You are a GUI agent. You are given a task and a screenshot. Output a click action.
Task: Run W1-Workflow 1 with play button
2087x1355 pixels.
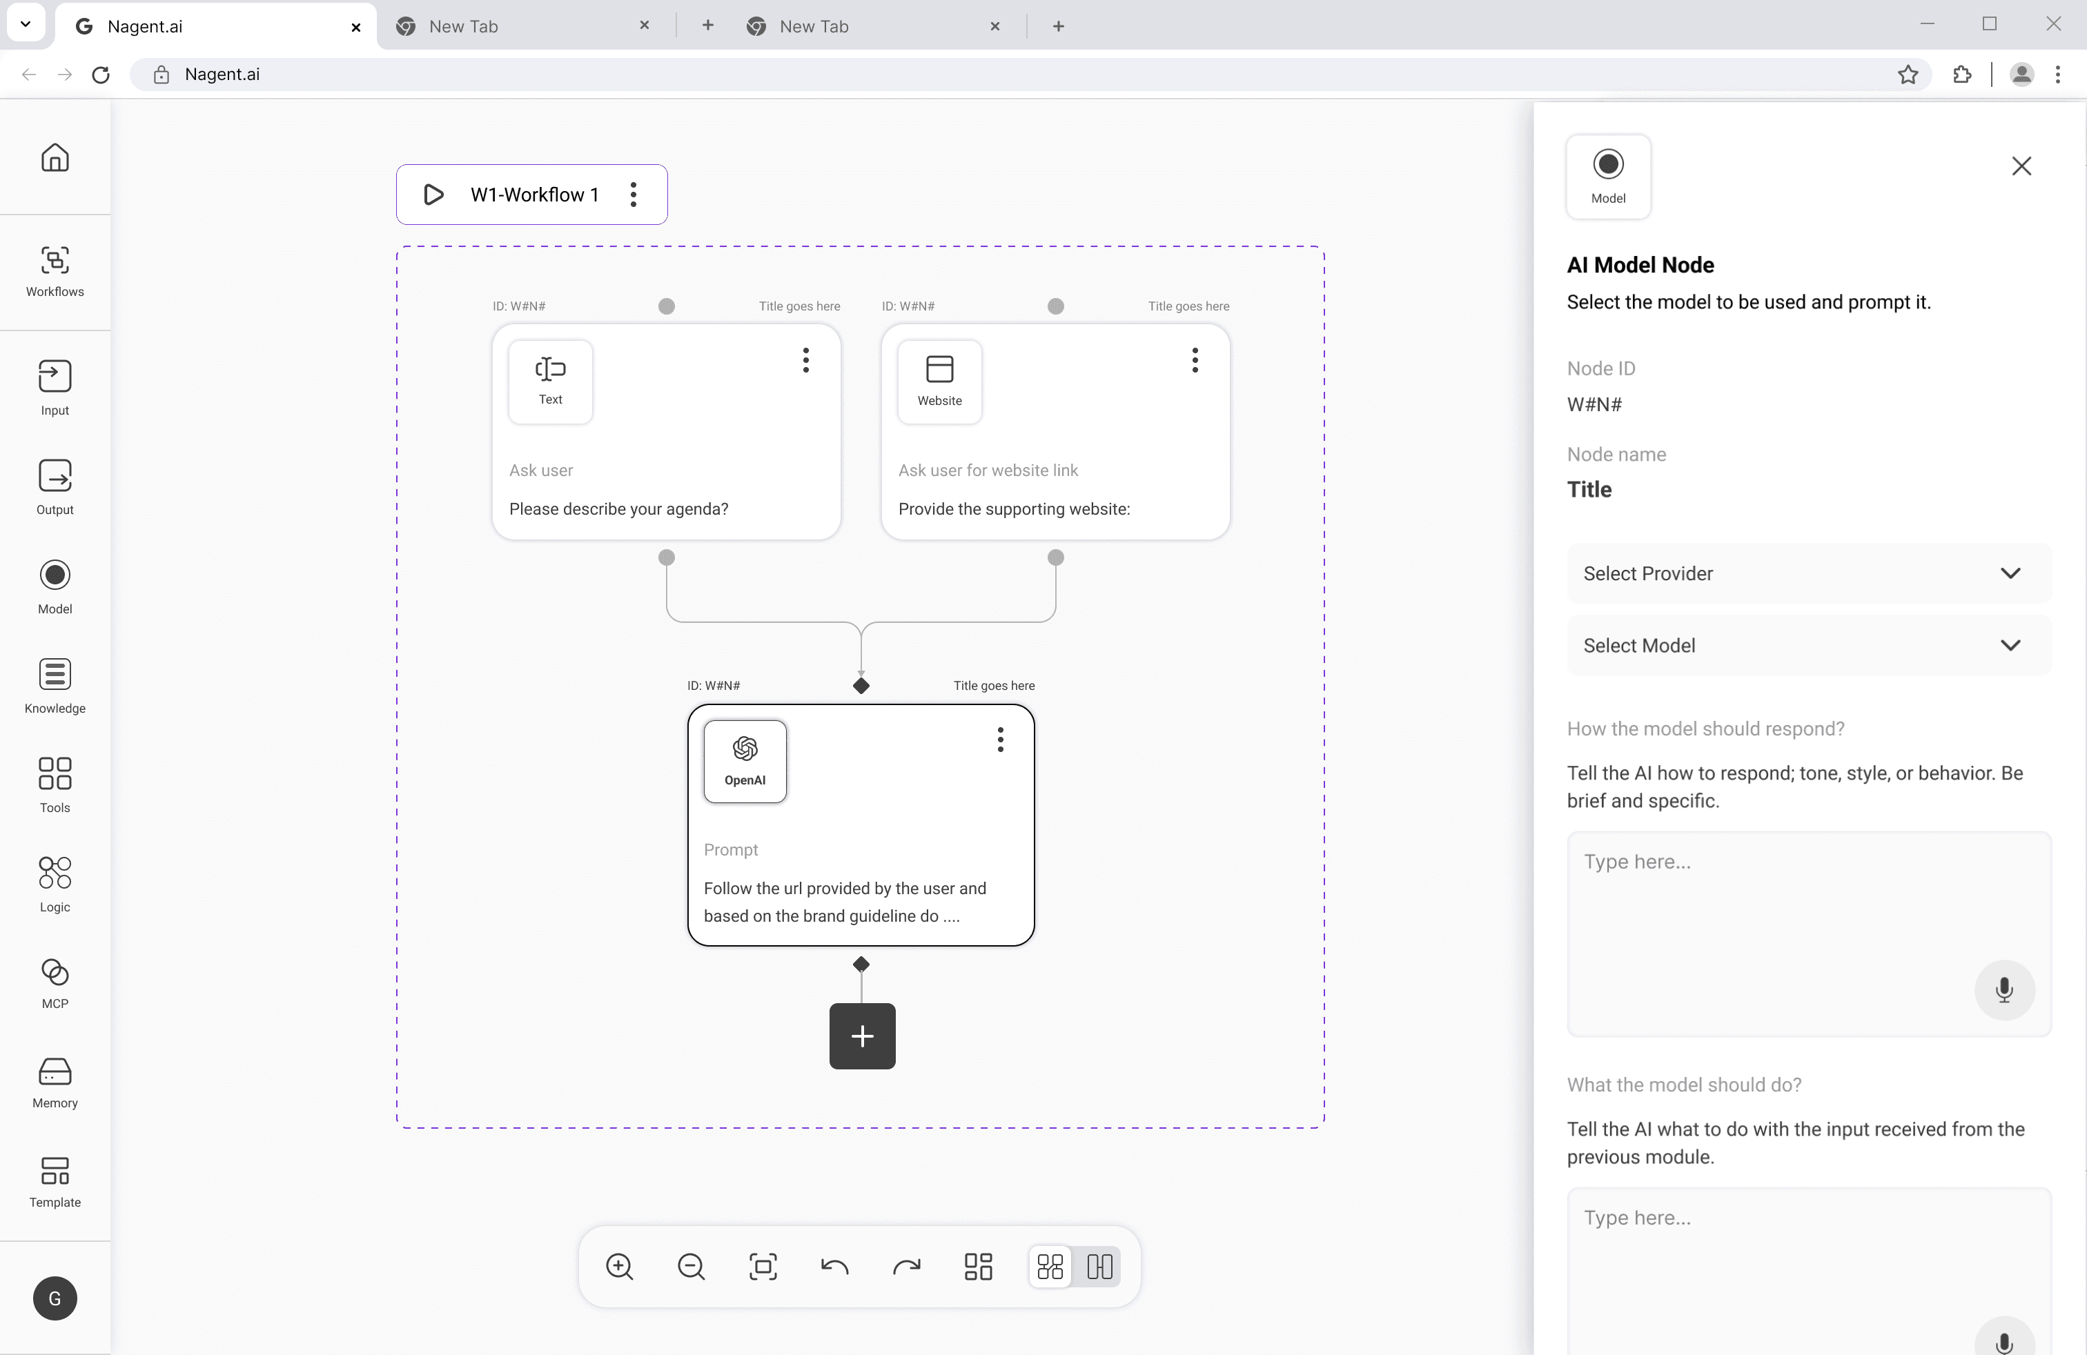coord(433,195)
